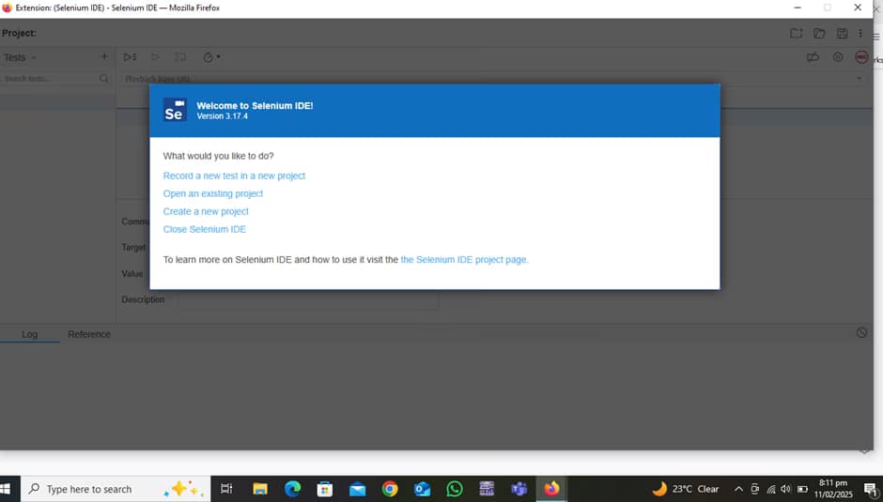The height and width of the screenshot is (502, 883).
Task: Click the Selenium Se logo in dialog header
Action: 175,110
